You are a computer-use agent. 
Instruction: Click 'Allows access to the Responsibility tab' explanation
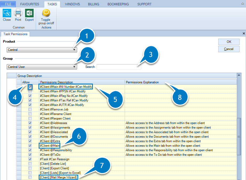pyautogui.click(x=169, y=150)
